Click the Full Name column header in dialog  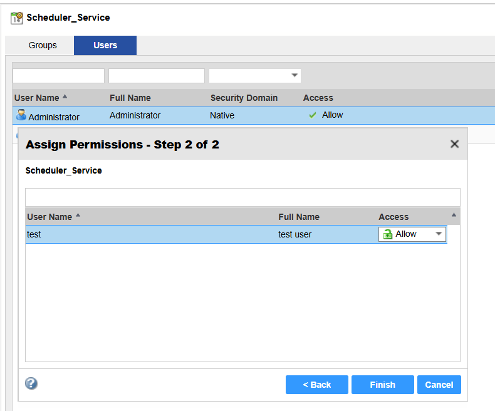click(299, 217)
